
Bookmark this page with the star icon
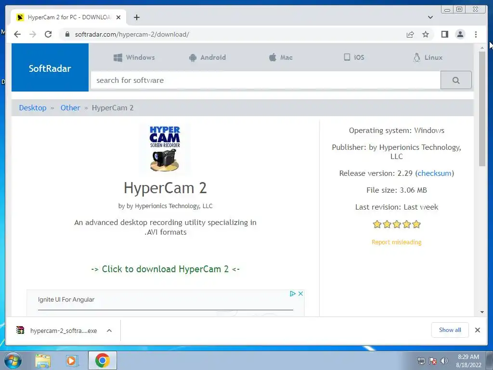[x=426, y=34]
